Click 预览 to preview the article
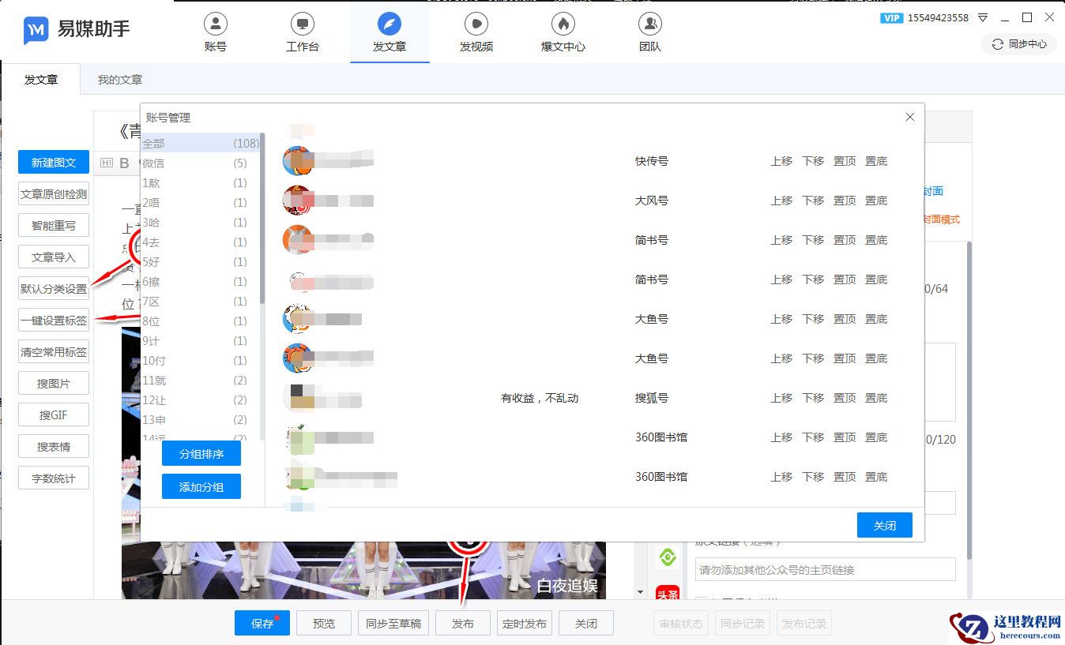This screenshot has height=645, width=1065. [324, 623]
